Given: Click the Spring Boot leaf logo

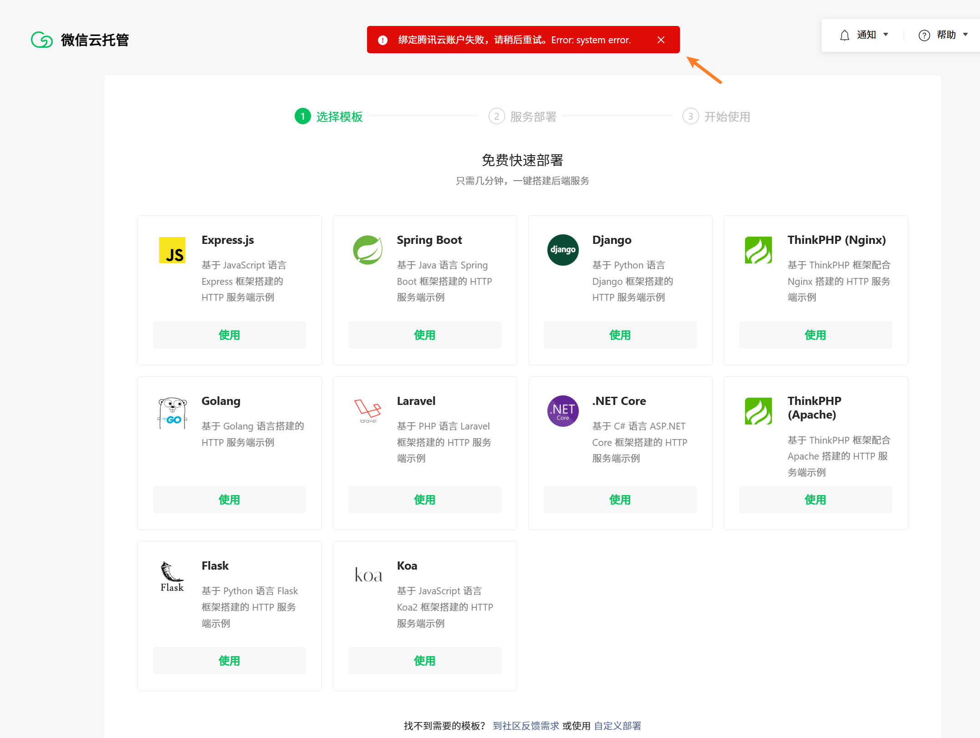Looking at the screenshot, I should (367, 250).
